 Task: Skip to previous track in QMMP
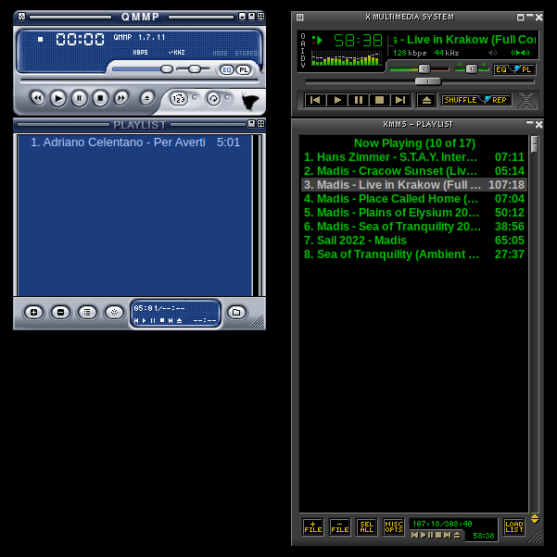37,98
